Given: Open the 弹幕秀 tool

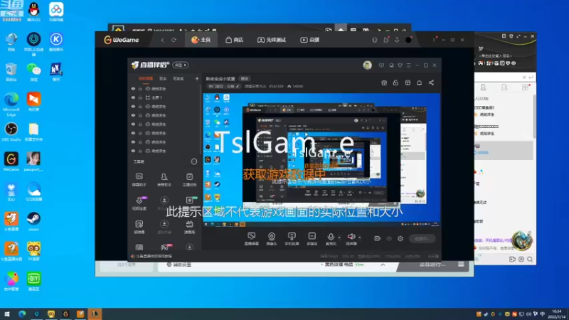Looking at the screenshot, I should coord(189,227).
